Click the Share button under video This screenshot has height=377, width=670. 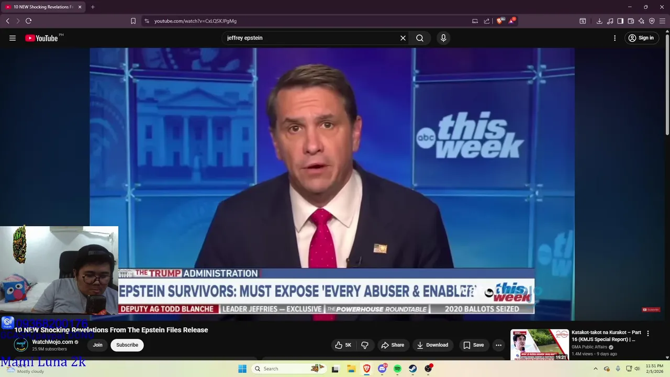pos(393,345)
